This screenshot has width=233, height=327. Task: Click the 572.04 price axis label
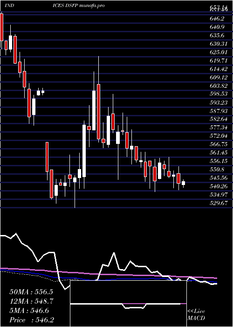pyautogui.click(x=219, y=136)
